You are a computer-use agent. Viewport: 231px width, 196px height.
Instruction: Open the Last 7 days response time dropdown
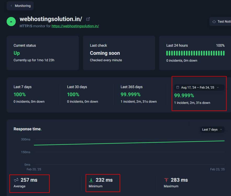pyautogui.click(x=212, y=129)
